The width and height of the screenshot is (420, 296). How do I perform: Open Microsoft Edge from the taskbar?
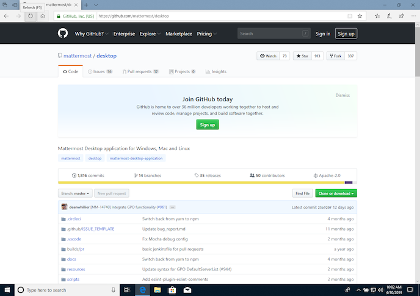pyautogui.click(x=142, y=290)
